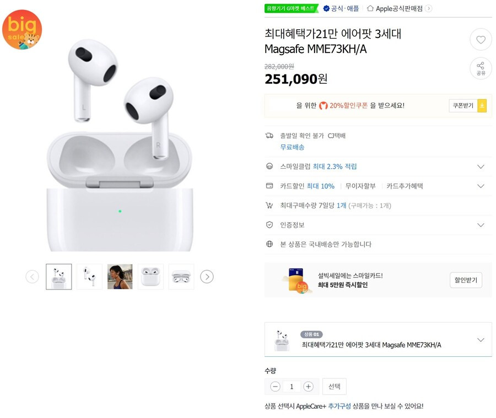Open the 상품 01 product option dropdown
The image size is (496, 418).
point(378,340)
